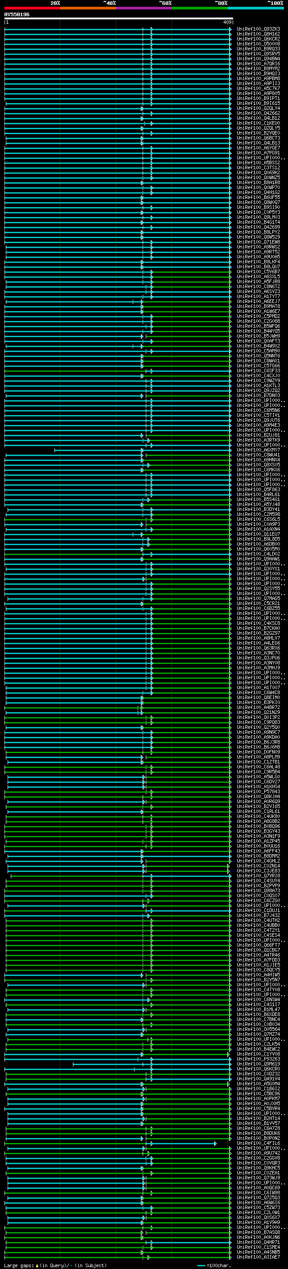Click the UniRef100_A8HLV7 entry
This screenshot has height=1269, width=288.
pyautogui.click(x=258, y=638)
